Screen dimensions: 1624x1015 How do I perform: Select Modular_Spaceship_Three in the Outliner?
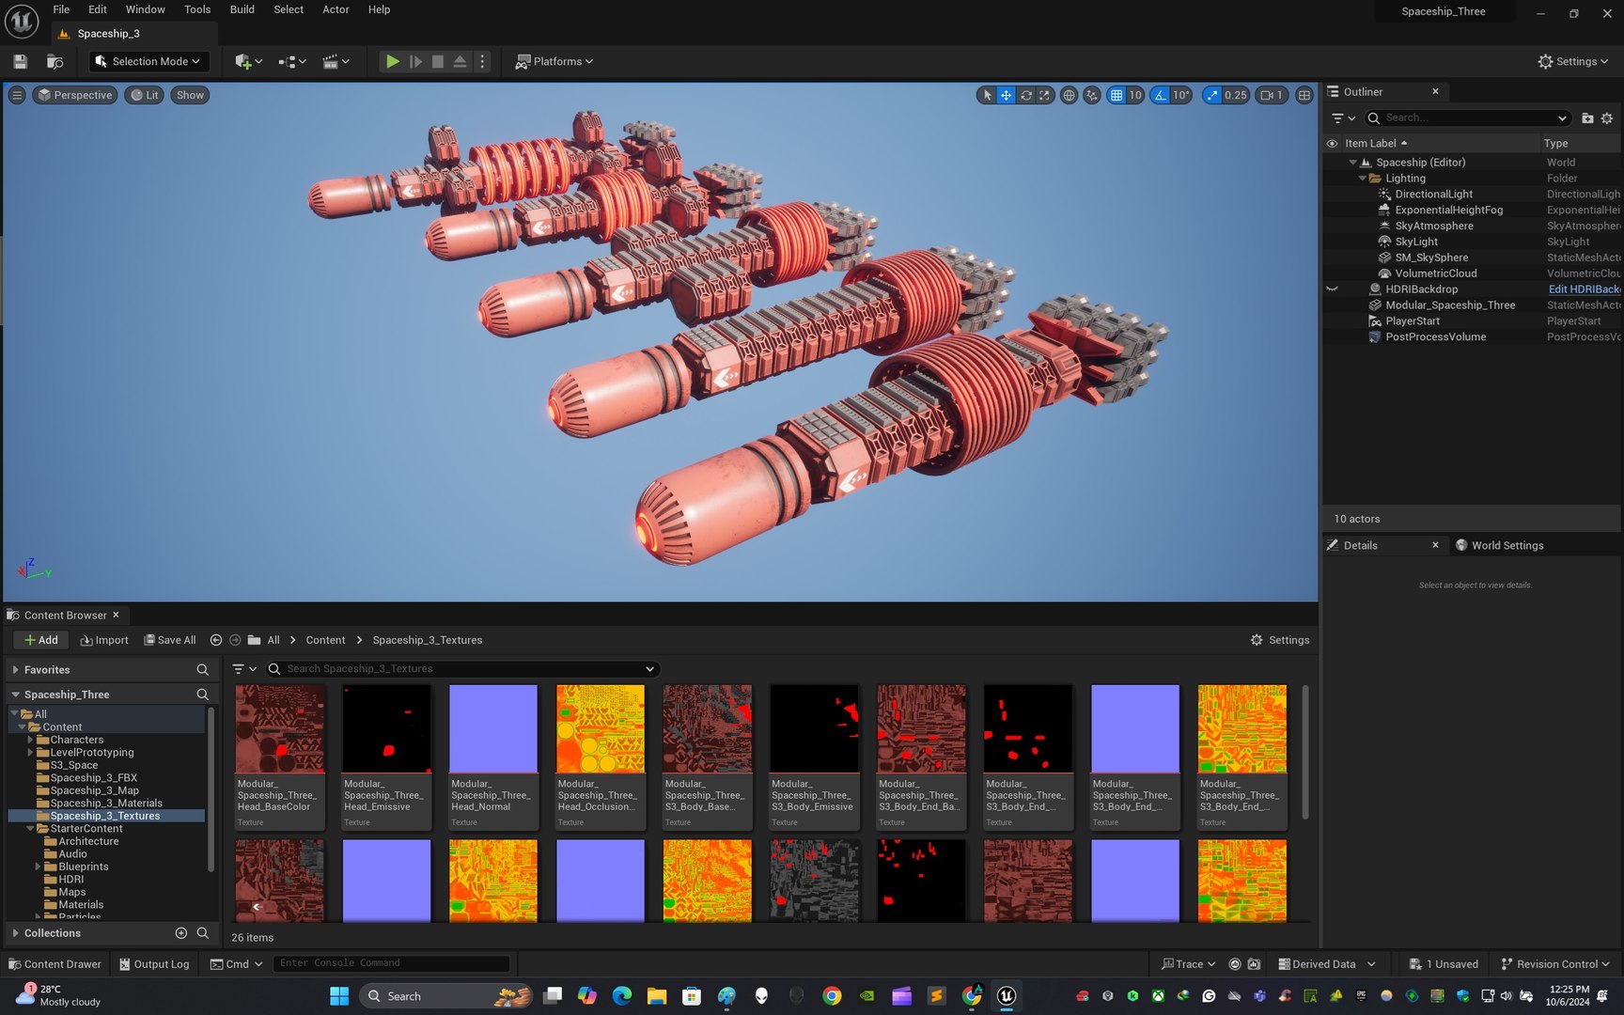[x=1450, y=305]
